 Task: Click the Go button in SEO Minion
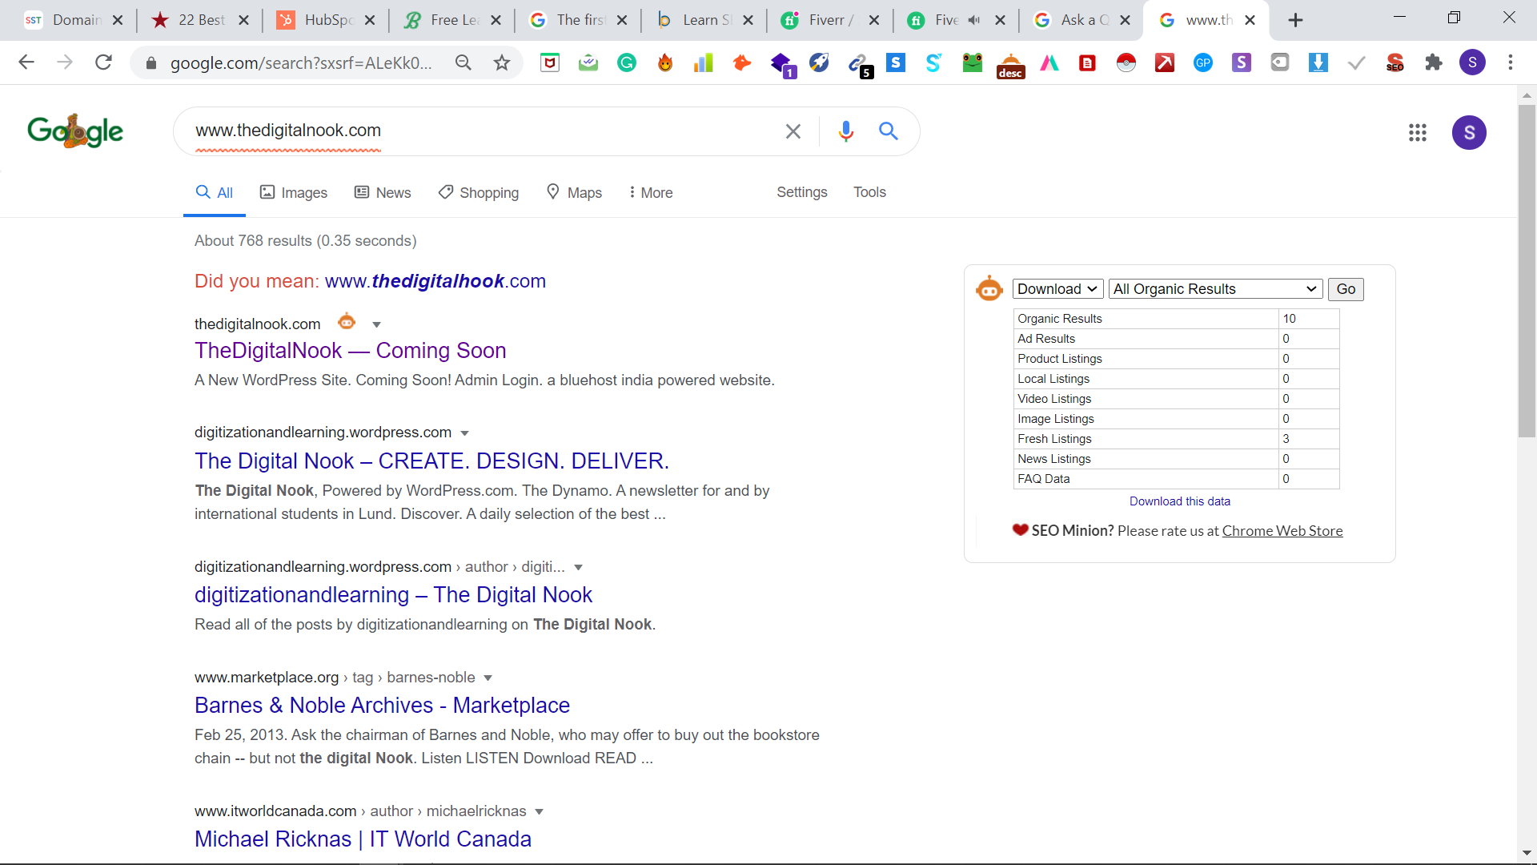[x=1346, y=289]
